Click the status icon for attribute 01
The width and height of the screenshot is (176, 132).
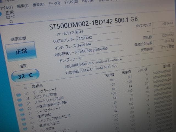click(18, 95)
